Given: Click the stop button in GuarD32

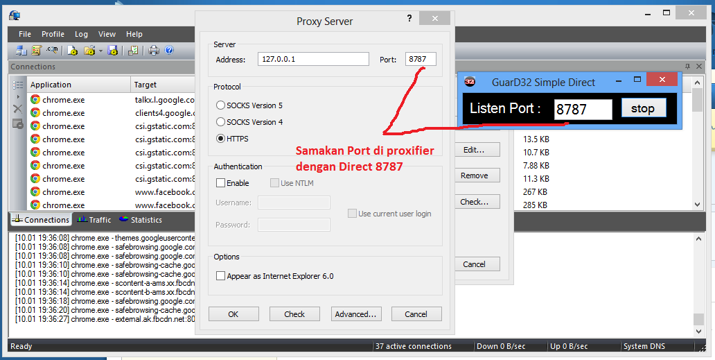Looking at the screenshot, I should click(x=644, y=109).
